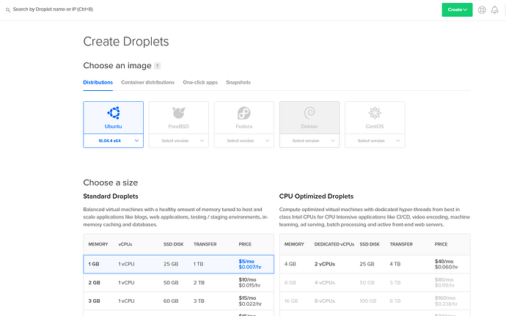Image resolution: width=506 pixels, height=316 pixels.
Task: Select the 4 GB CPU Optimized $40/mo plan
Action: [375, 264]
